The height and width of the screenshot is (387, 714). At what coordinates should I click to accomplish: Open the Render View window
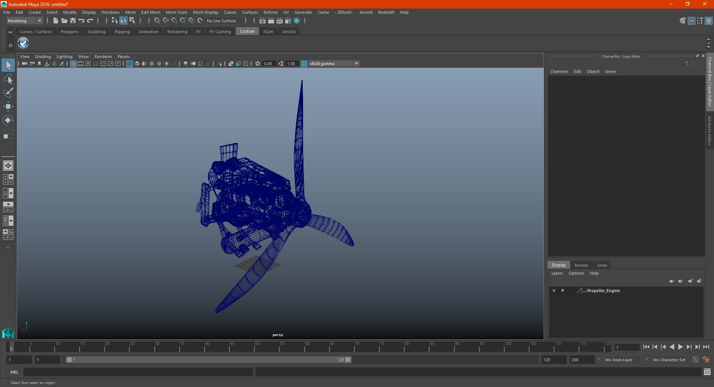[263, 21]
